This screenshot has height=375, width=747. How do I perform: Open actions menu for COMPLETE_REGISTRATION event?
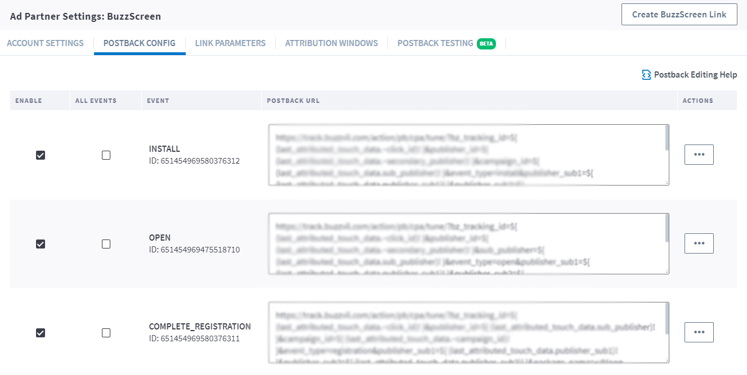tap(699, 332)
